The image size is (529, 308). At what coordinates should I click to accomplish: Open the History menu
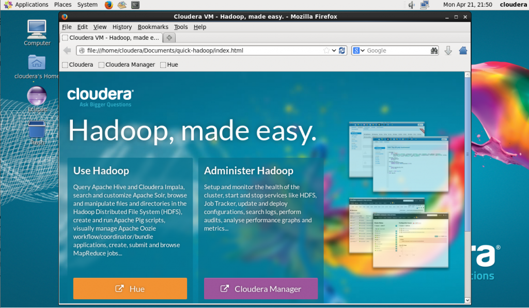coord(122,27)
